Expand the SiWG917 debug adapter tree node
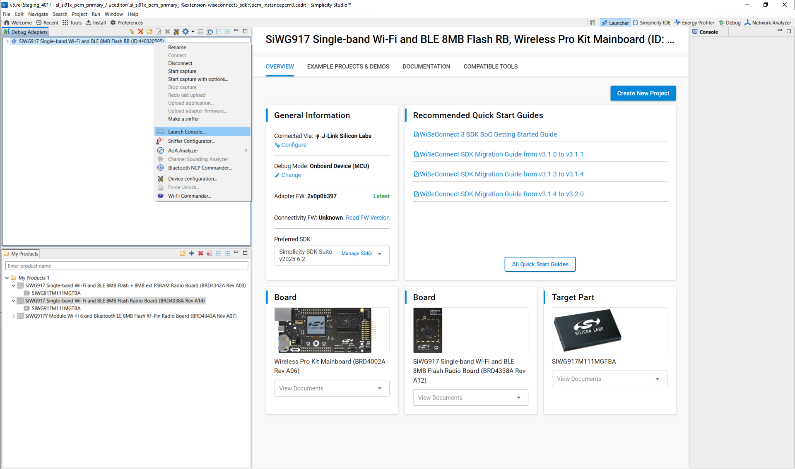This screenshot has height=469, width=795. tap(7, 41)
